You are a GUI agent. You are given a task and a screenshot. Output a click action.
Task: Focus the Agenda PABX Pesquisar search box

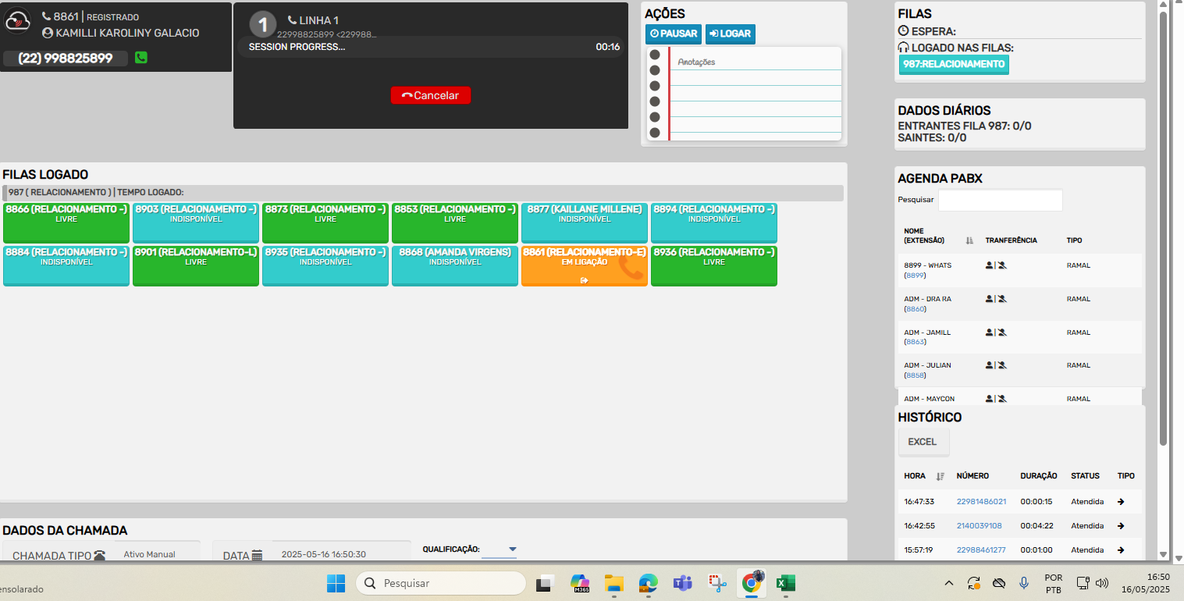click(x=1001, y=200)
